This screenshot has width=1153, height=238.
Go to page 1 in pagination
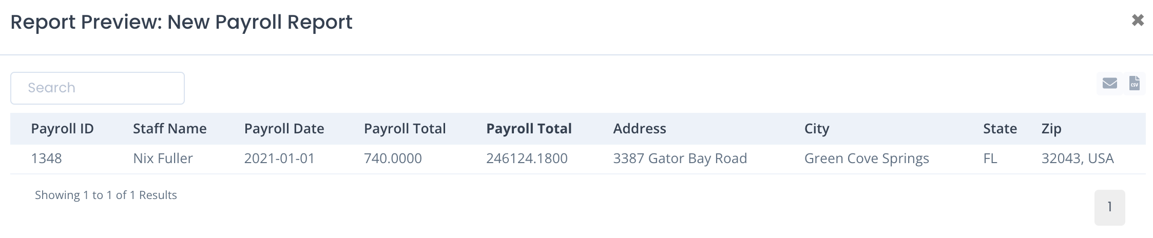[1109, 207]
